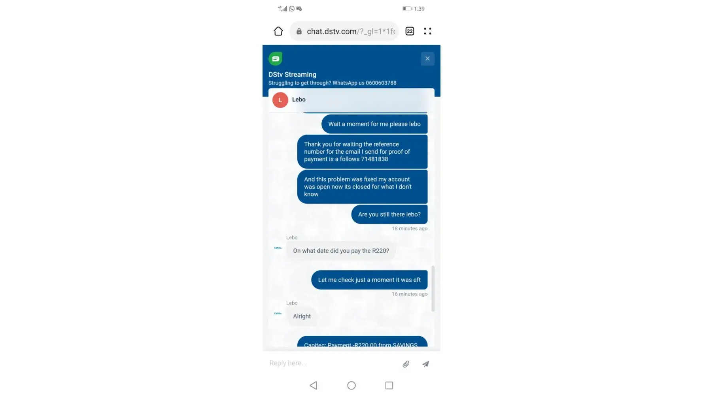Click the red 'L' Lebo avatar
This screenshot has width=703, height=395.
(280, 100)
